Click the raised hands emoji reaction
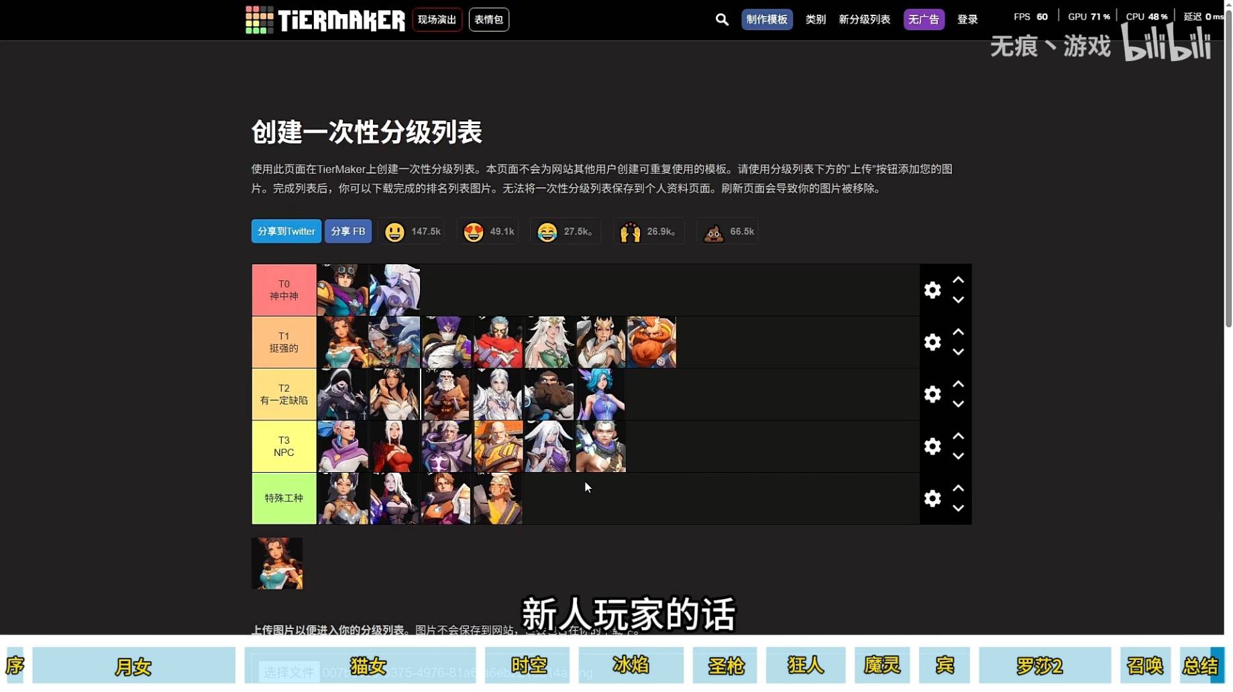Screen dimensions: 1233x692 pos(630,232)
